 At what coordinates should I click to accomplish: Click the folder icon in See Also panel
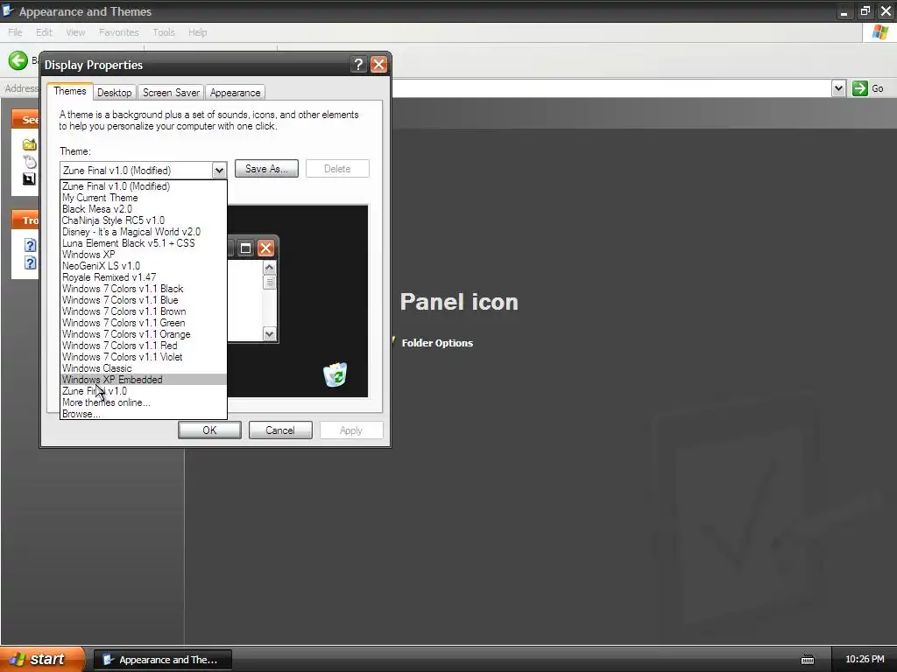(x=29, y=144)
